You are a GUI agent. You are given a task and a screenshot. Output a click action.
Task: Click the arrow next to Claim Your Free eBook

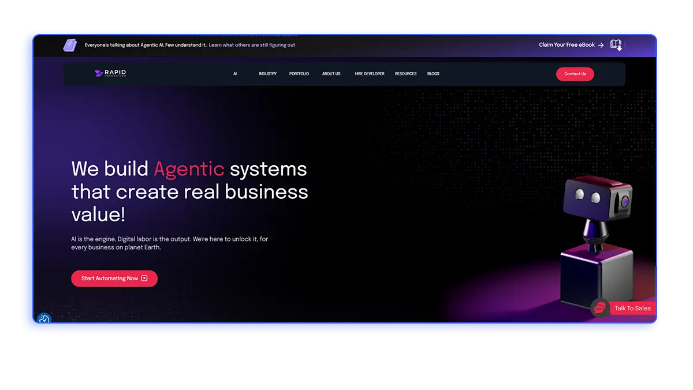pos(601,45)
